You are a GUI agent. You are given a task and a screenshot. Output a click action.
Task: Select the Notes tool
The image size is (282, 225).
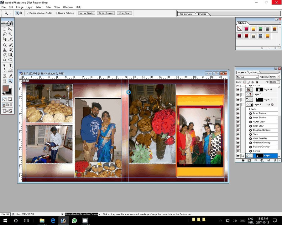[x=5, y=76]
